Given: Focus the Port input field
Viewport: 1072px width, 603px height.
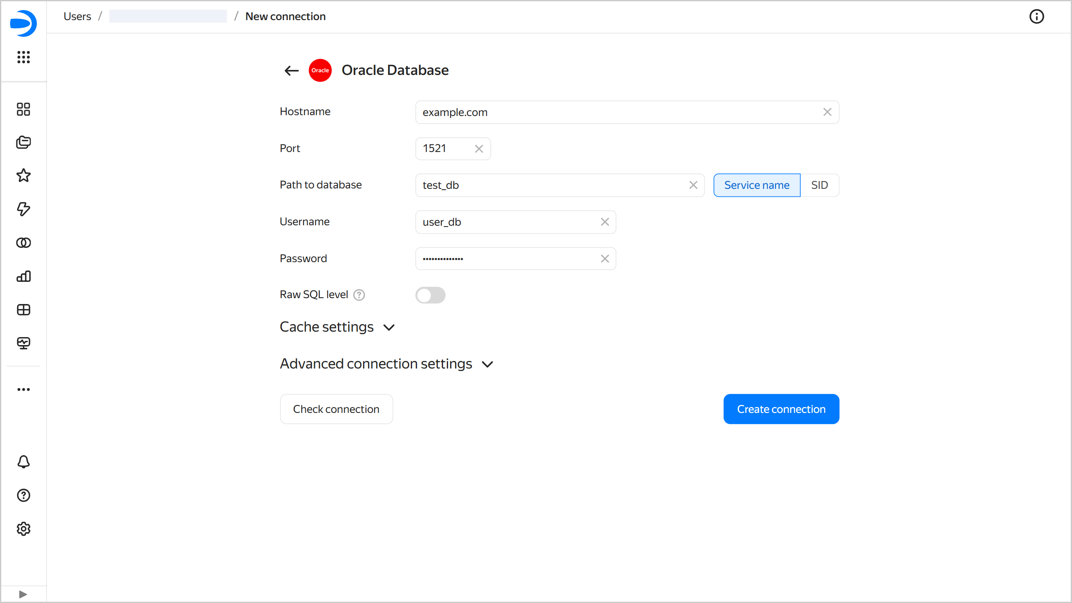Looking at the screenshot, I should coord(453,149).
